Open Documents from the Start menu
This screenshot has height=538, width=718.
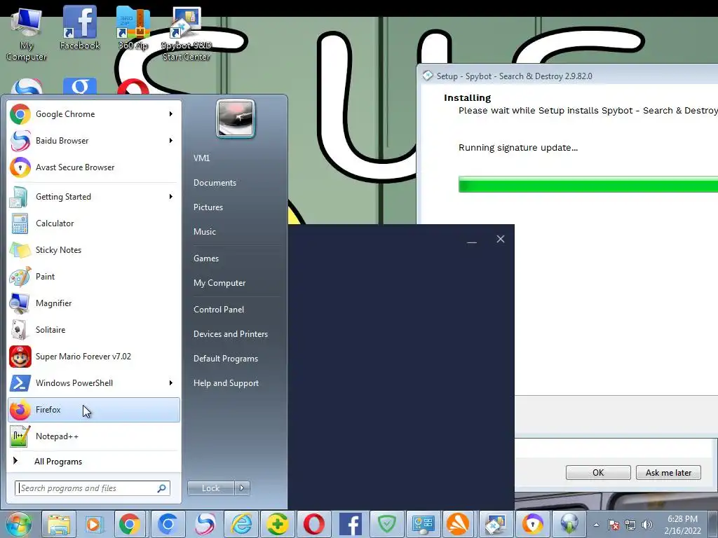coord(215,183)
